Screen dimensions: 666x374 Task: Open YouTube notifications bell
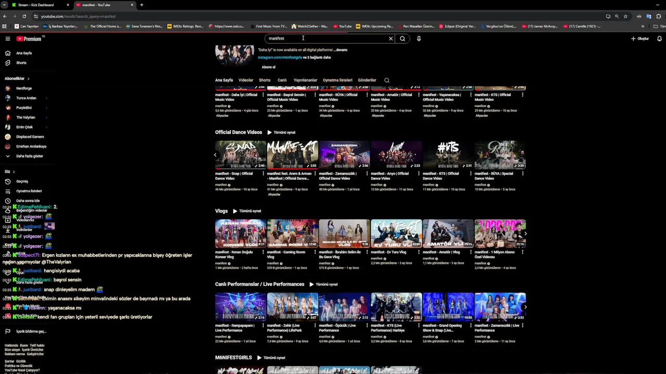tap(659, 38)
